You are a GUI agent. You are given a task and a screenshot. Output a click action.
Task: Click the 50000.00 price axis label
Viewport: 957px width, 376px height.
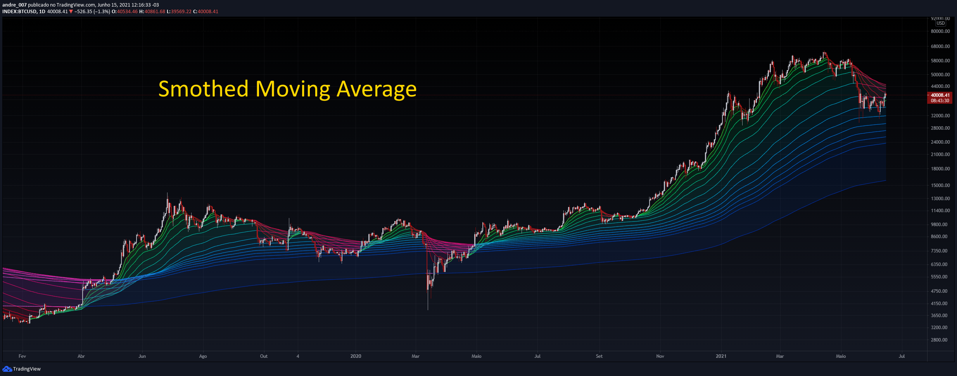coord(940,75)
